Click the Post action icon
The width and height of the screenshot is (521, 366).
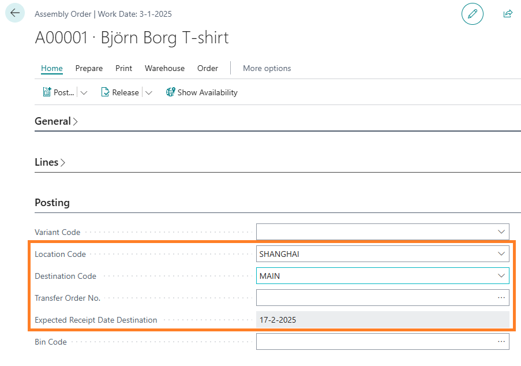coord(47,92)
